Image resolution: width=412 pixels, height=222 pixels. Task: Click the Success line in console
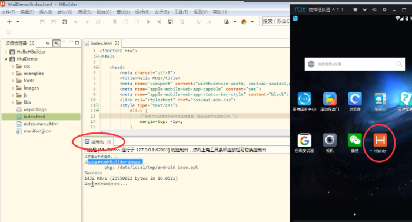tap(93, 173)
